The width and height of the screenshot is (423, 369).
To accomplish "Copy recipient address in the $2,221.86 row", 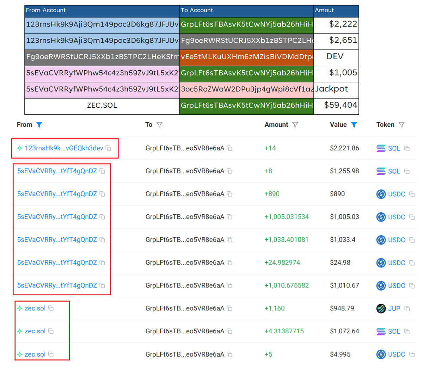I will (229, 148).
